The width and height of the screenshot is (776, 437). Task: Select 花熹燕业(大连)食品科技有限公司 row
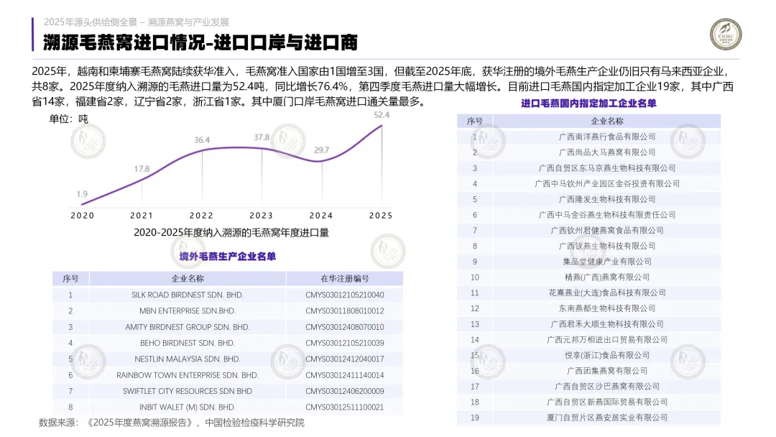coord(589,293)
